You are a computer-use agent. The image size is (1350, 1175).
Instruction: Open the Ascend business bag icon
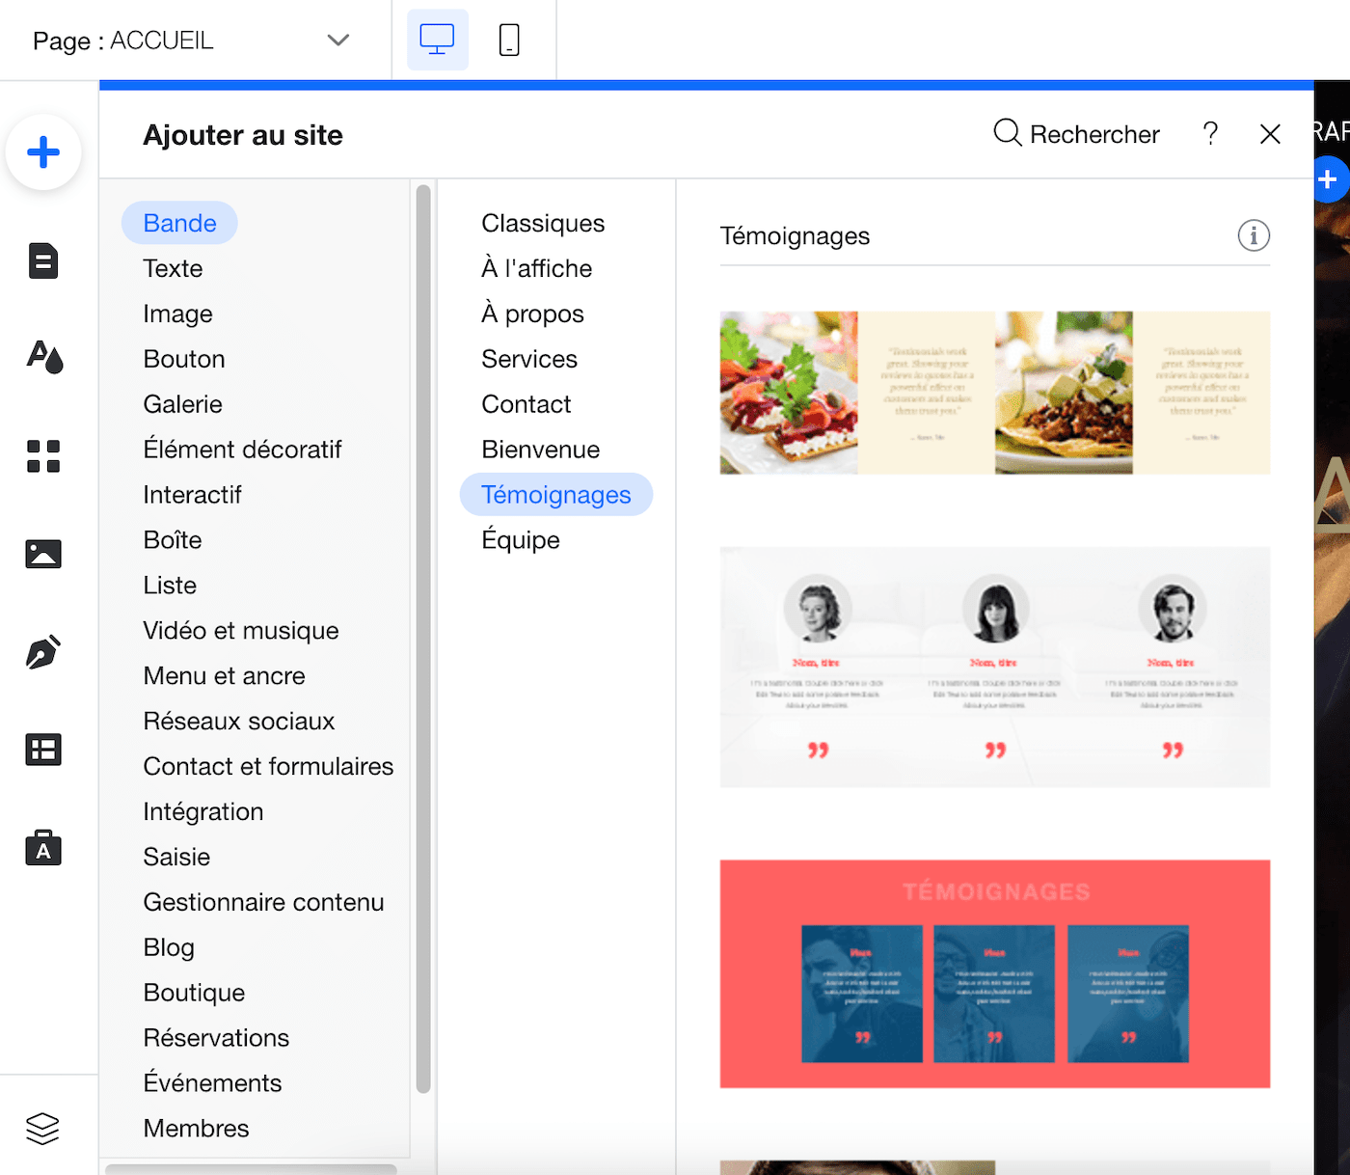pyautogui.click(x=43, y=847)
